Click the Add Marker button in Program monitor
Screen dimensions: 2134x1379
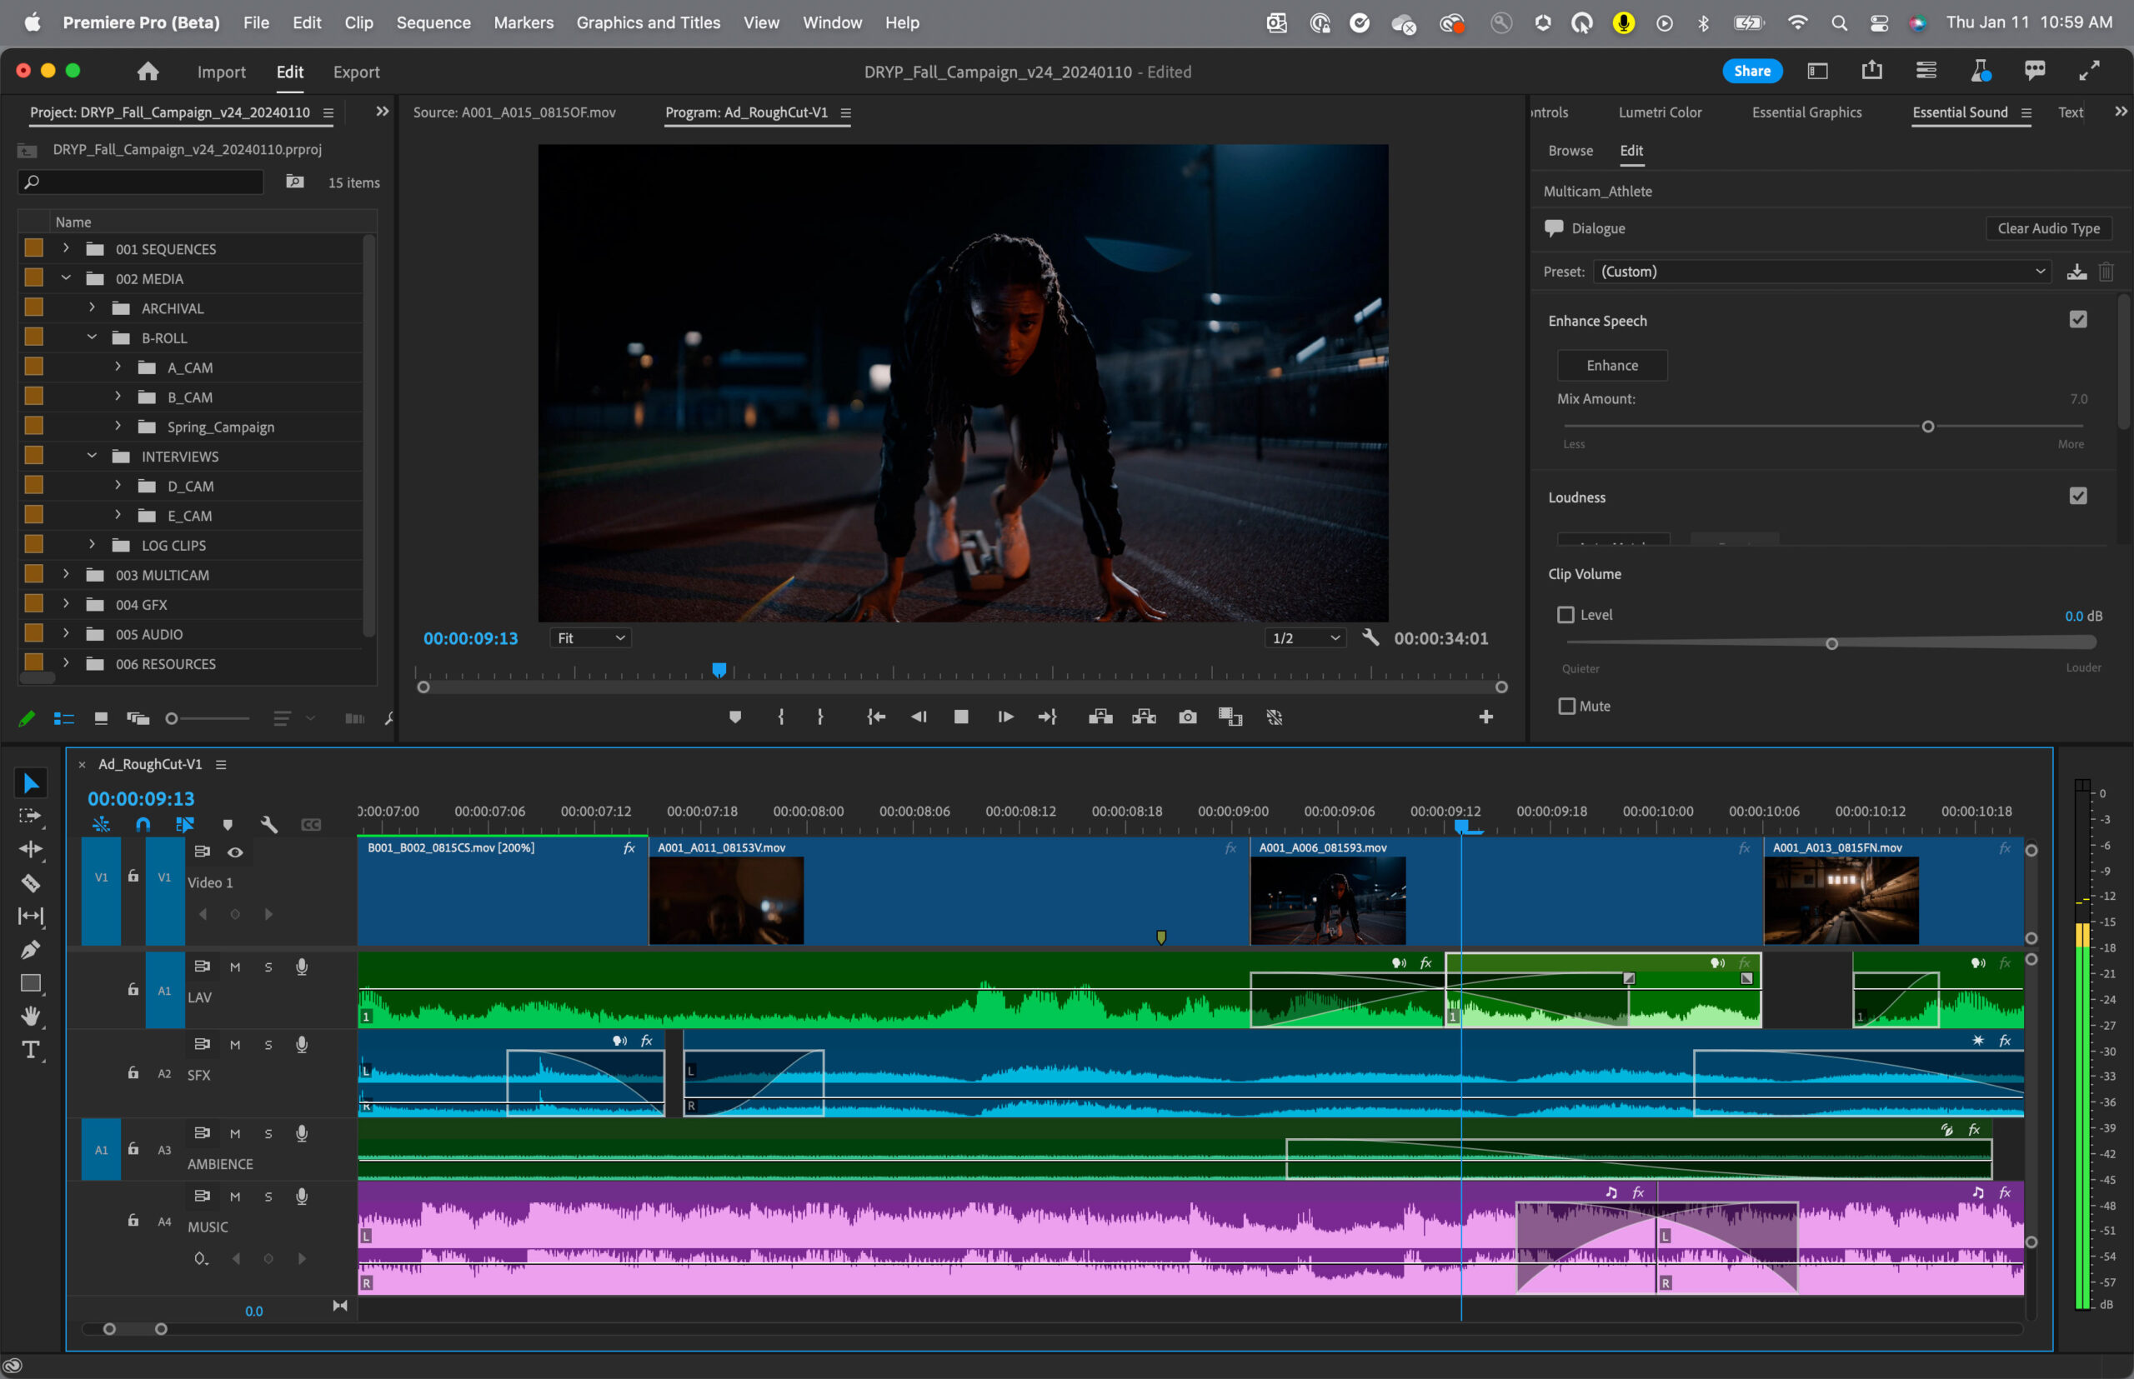(x=734, y=717)
